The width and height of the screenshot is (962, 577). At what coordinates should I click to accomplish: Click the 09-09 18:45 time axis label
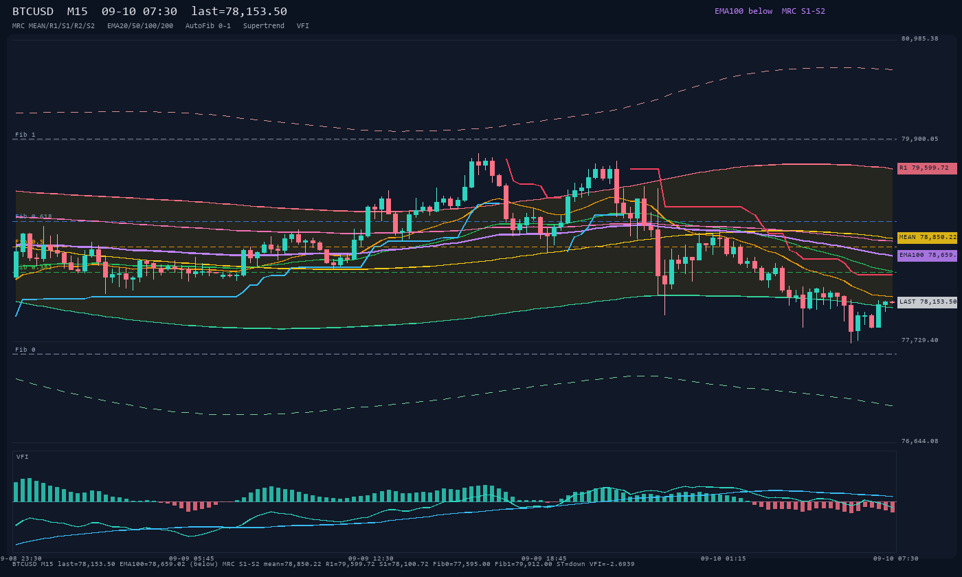[x=544, y=558]
